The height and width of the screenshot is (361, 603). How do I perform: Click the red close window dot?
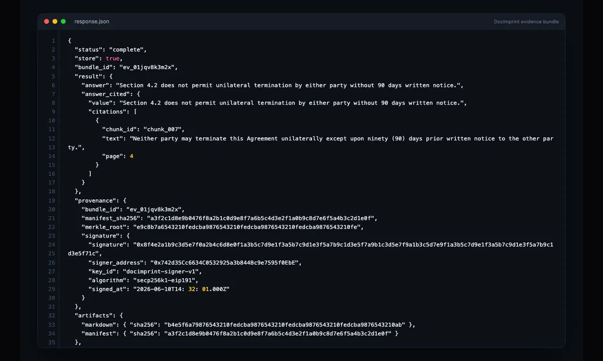click(47, 21)
